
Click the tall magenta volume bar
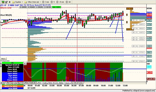pos(75,73)
